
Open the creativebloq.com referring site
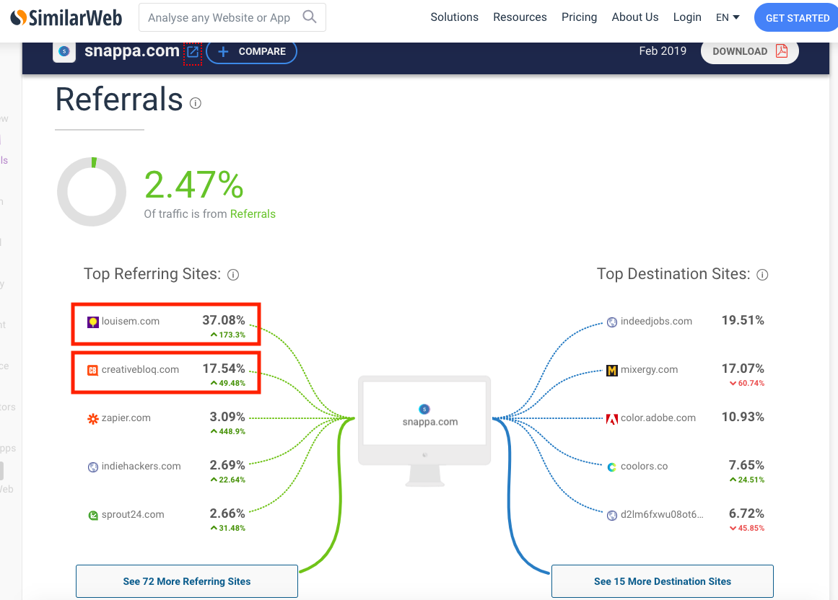[140, 369]
